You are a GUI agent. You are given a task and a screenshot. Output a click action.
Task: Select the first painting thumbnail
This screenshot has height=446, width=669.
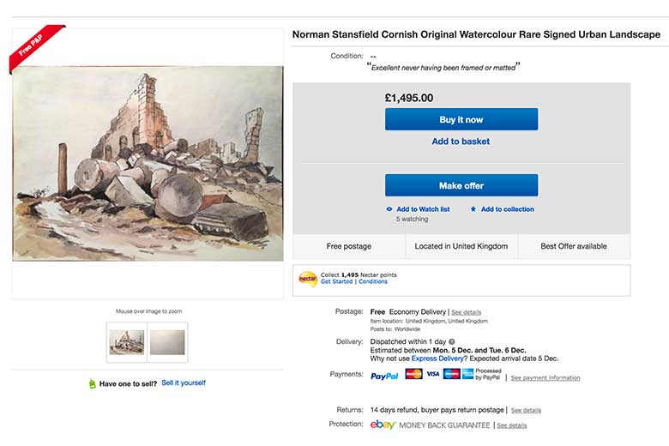126,342
